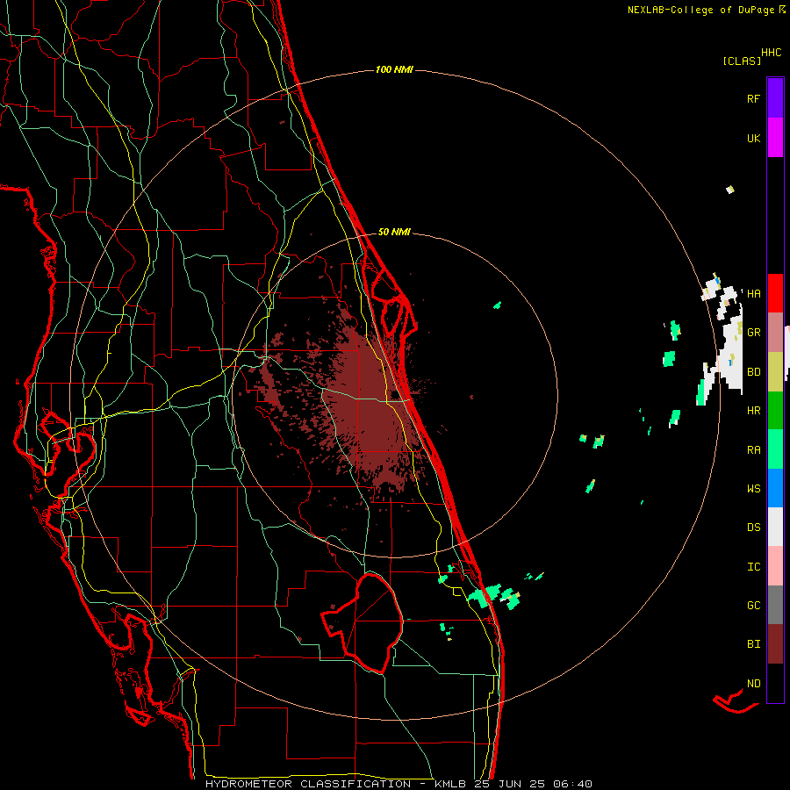Click the 'ND' legend label
790x790 pixels.
coord(753,684)
